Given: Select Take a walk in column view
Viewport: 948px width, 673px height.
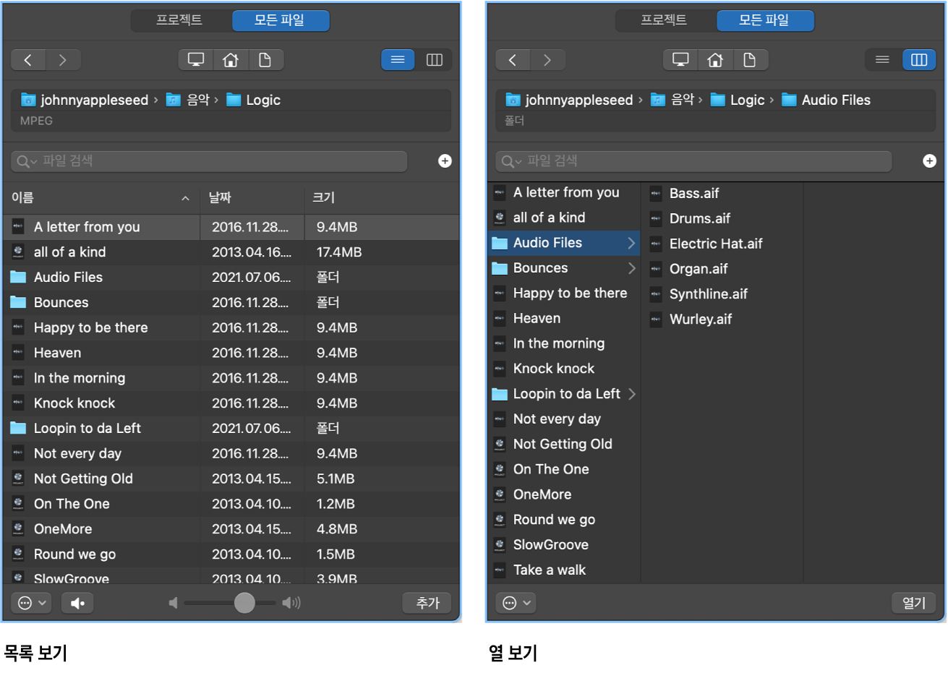Looking at the screenshot, I should (564, 570).
